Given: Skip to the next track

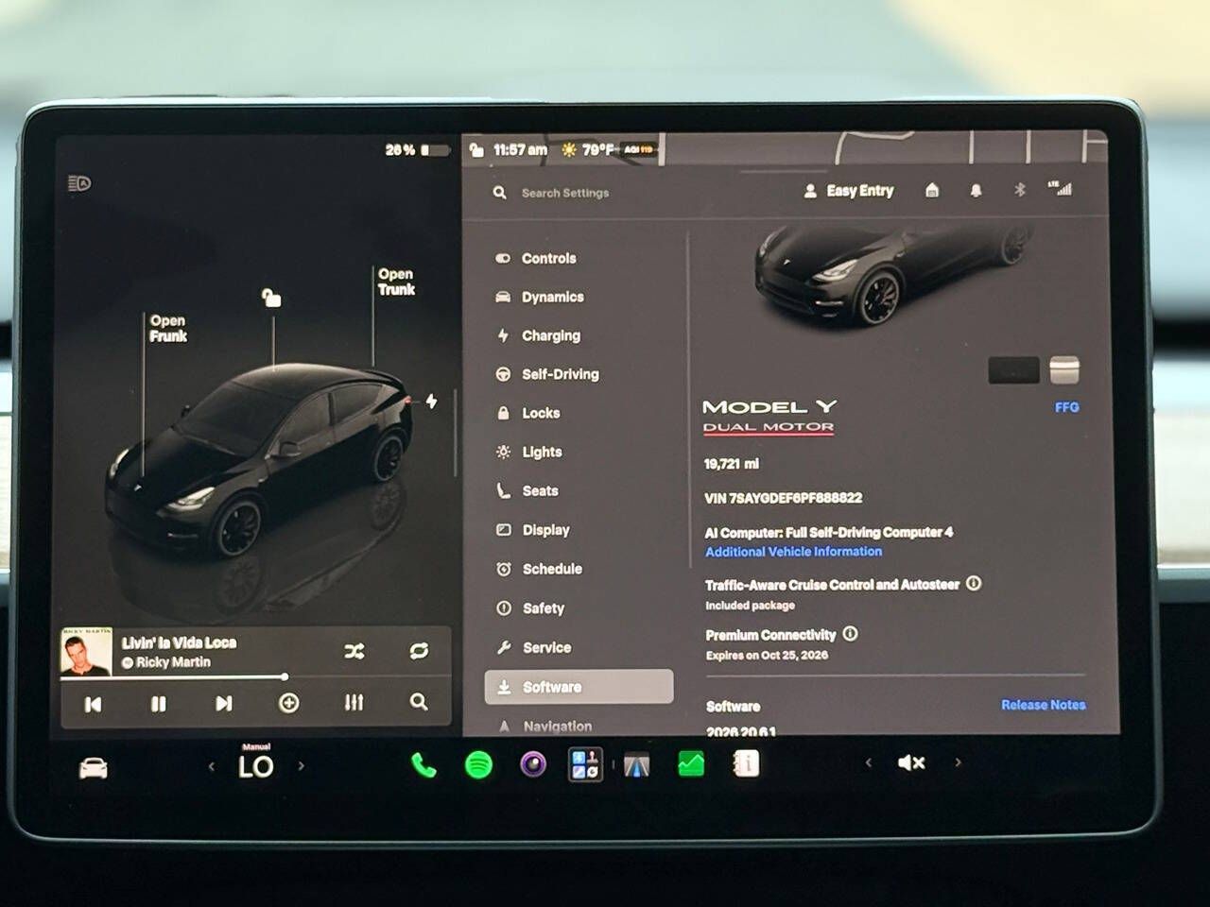Looking at the screenshot, I should [x=223, y=704].
